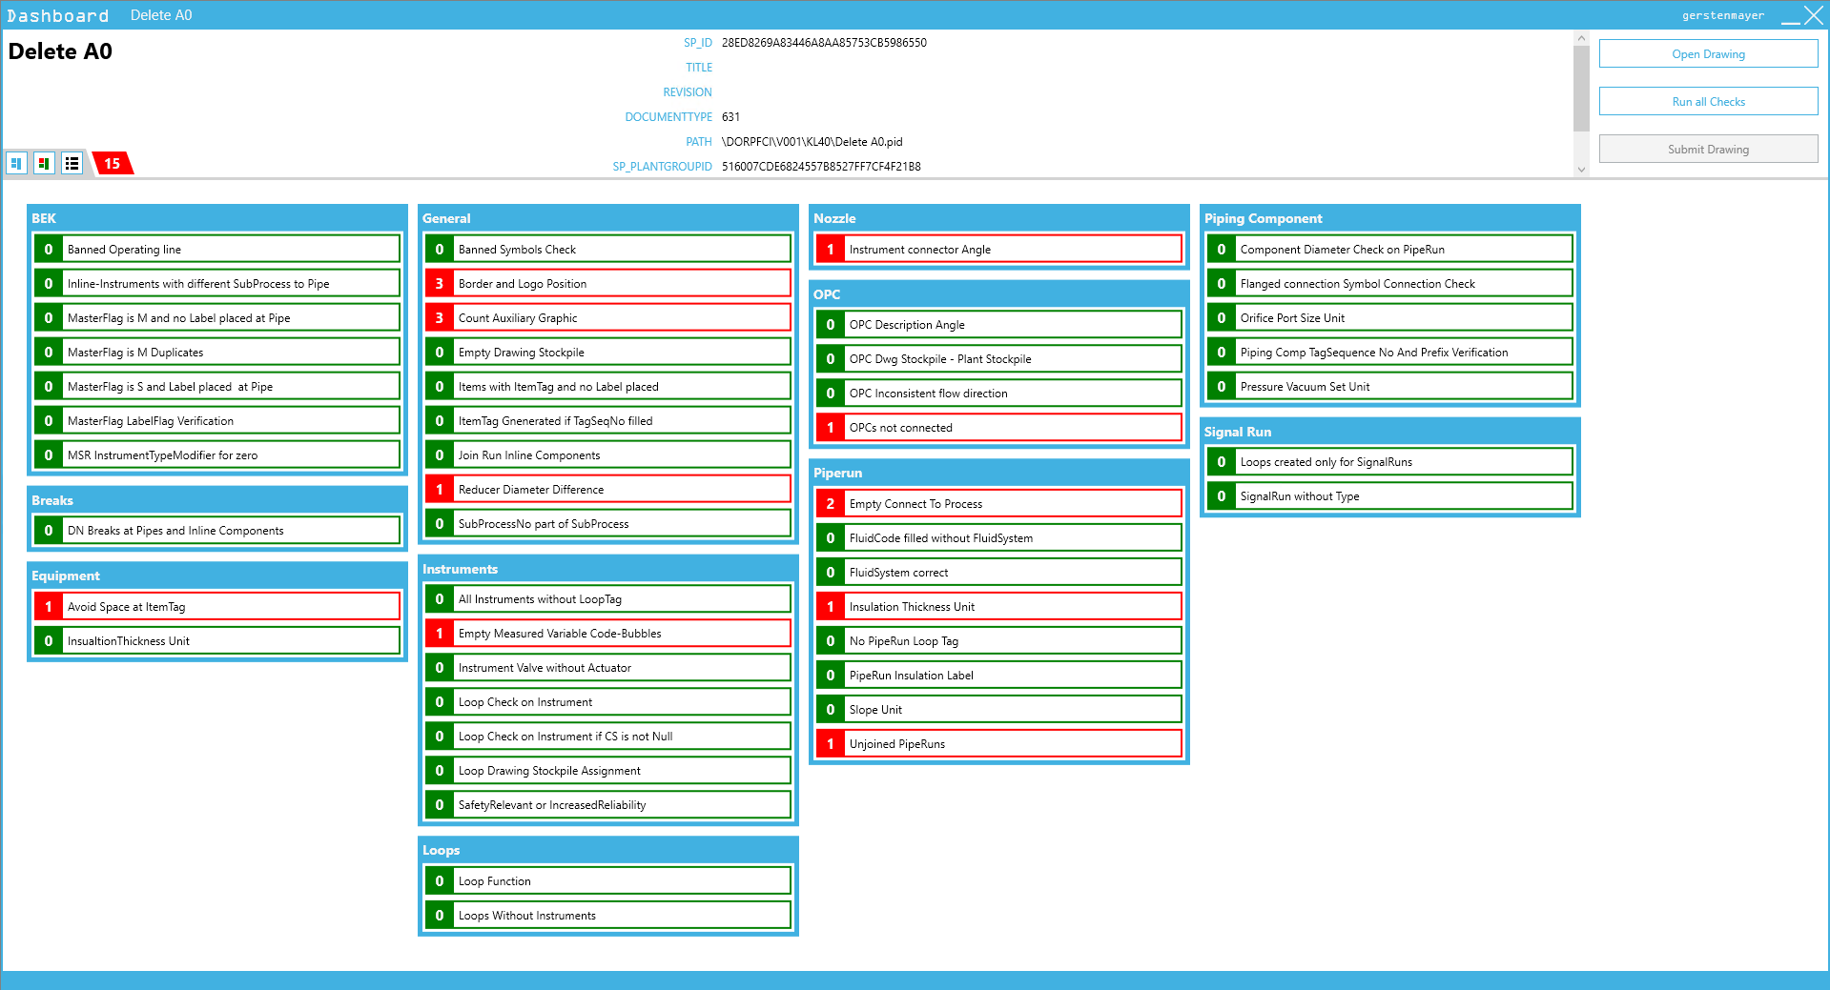Viewport: 1830px width, 990px height.
Task: Click red badge beside Instrument connector Angle
Action: 831,250
